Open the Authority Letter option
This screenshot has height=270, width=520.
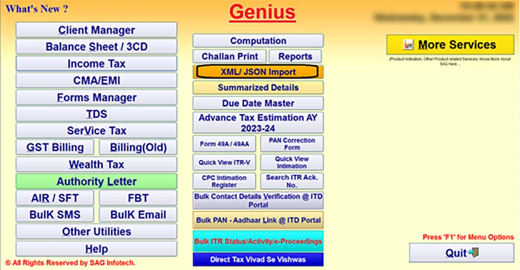[96, 182]
